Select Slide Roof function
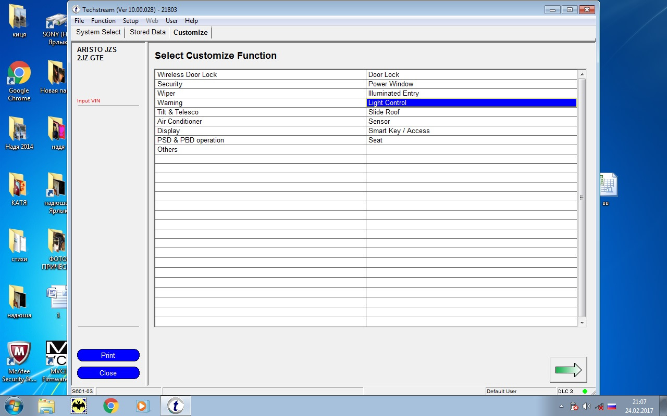 click(472, 112)
